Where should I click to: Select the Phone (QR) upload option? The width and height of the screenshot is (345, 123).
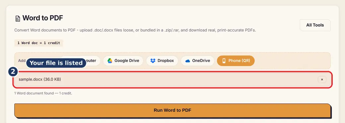click(236, 61)
